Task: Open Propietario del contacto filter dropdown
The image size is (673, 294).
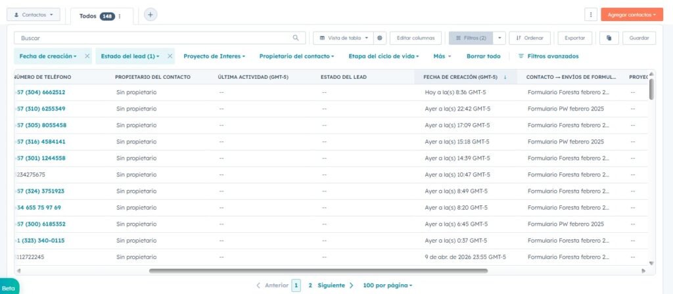Action: pyautogui.click(x=296, y=57)
